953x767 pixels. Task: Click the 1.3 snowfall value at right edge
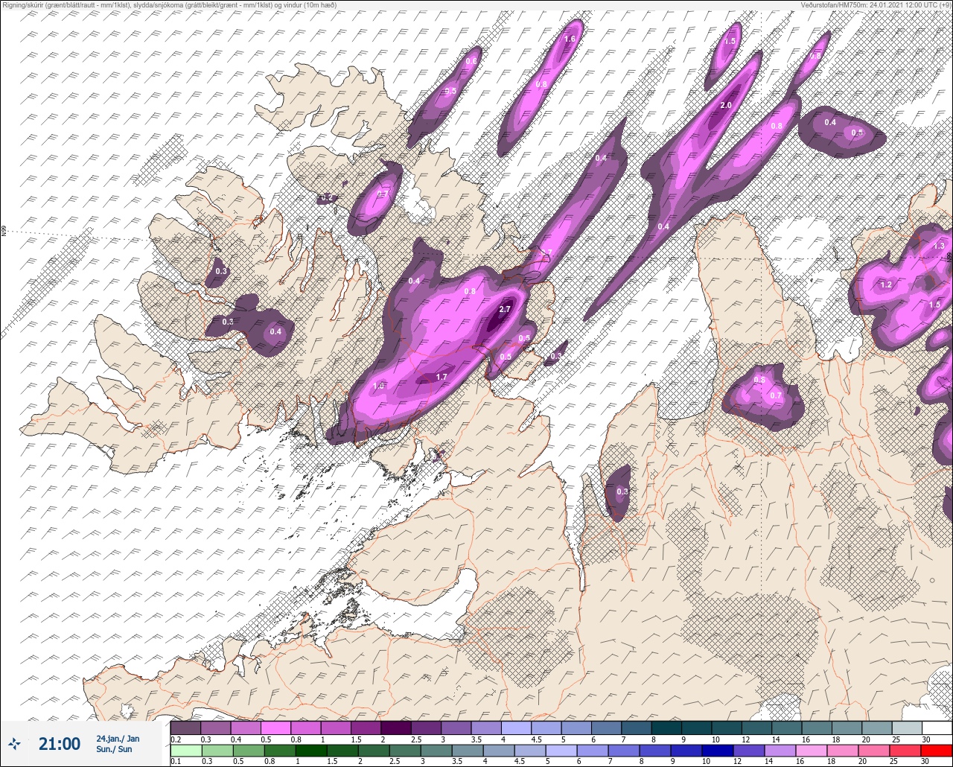coord(939,246)
